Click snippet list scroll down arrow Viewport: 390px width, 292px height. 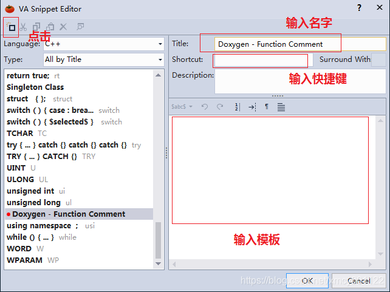click(158, 263)
